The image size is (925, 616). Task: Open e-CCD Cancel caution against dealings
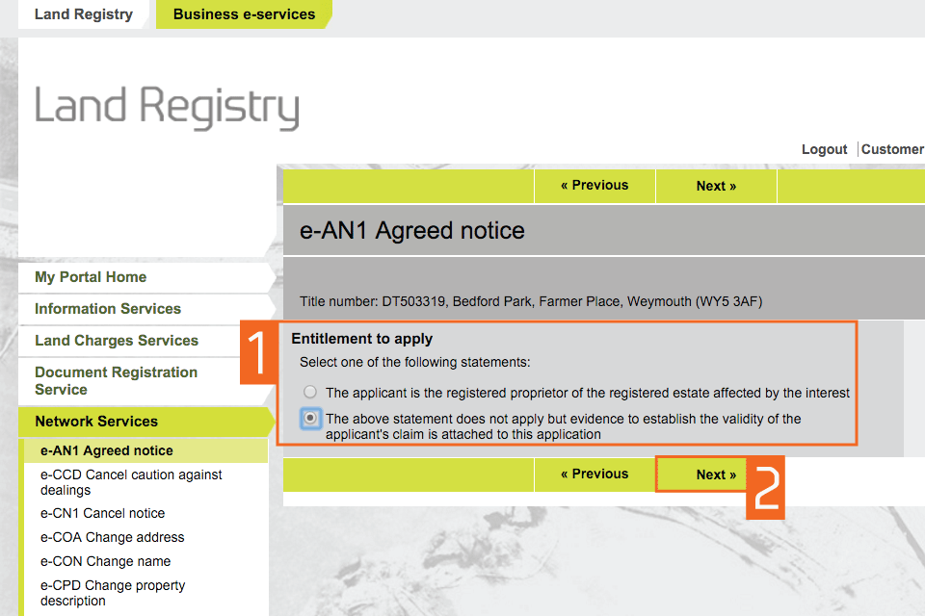pos(131,482)
